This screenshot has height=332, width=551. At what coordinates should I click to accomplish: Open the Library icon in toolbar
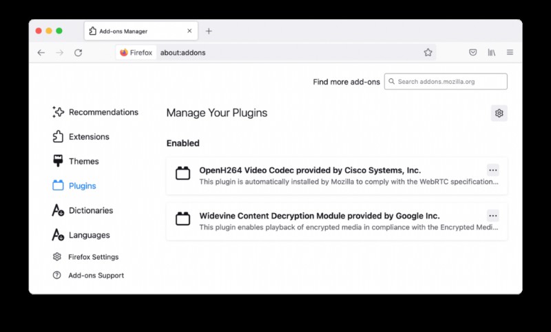492,52
